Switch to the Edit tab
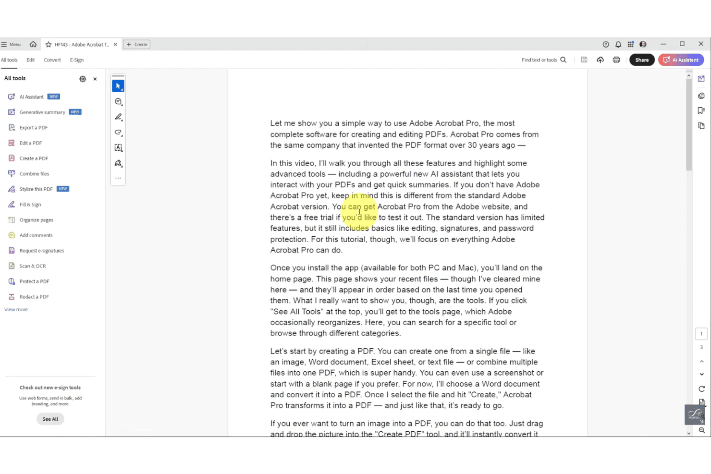The height and width of the screenshot is (474, 711). (x=31, y=60)
